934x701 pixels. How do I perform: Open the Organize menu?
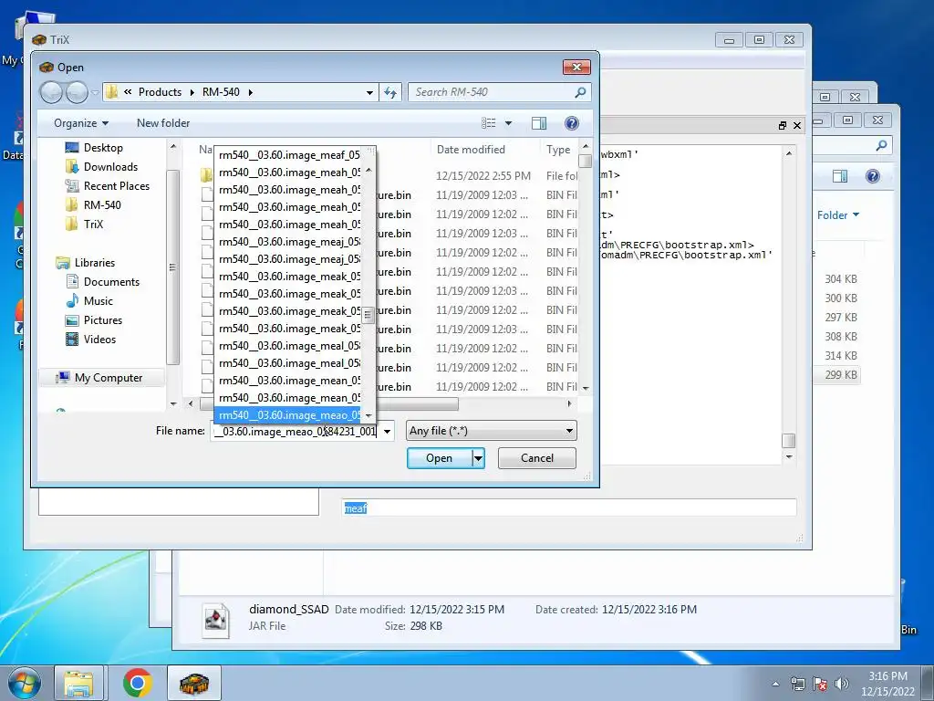tap(81, 123)
